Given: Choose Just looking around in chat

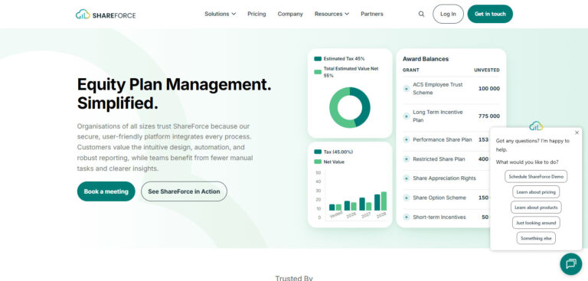Looking at the screenshot, I should 536,223.
